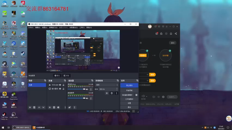Viewport: 232px width, 130px height.
Task: Pop out the 混音器 panel with its float icon
Action: tap(92, 81)
